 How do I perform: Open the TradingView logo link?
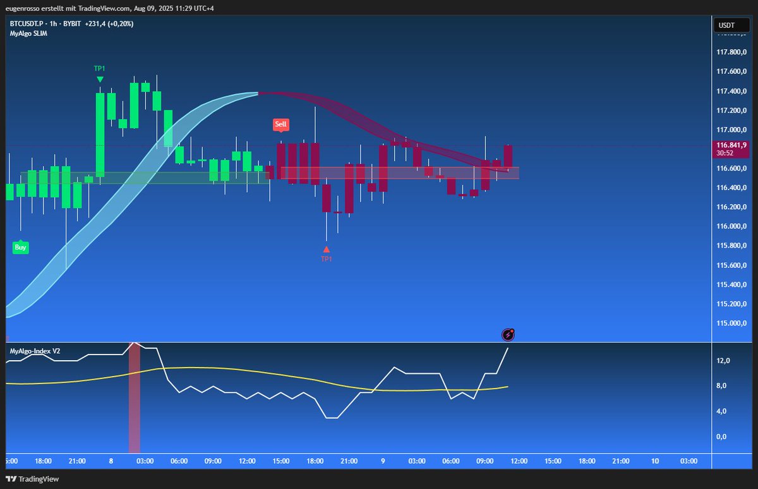[32, 479]
